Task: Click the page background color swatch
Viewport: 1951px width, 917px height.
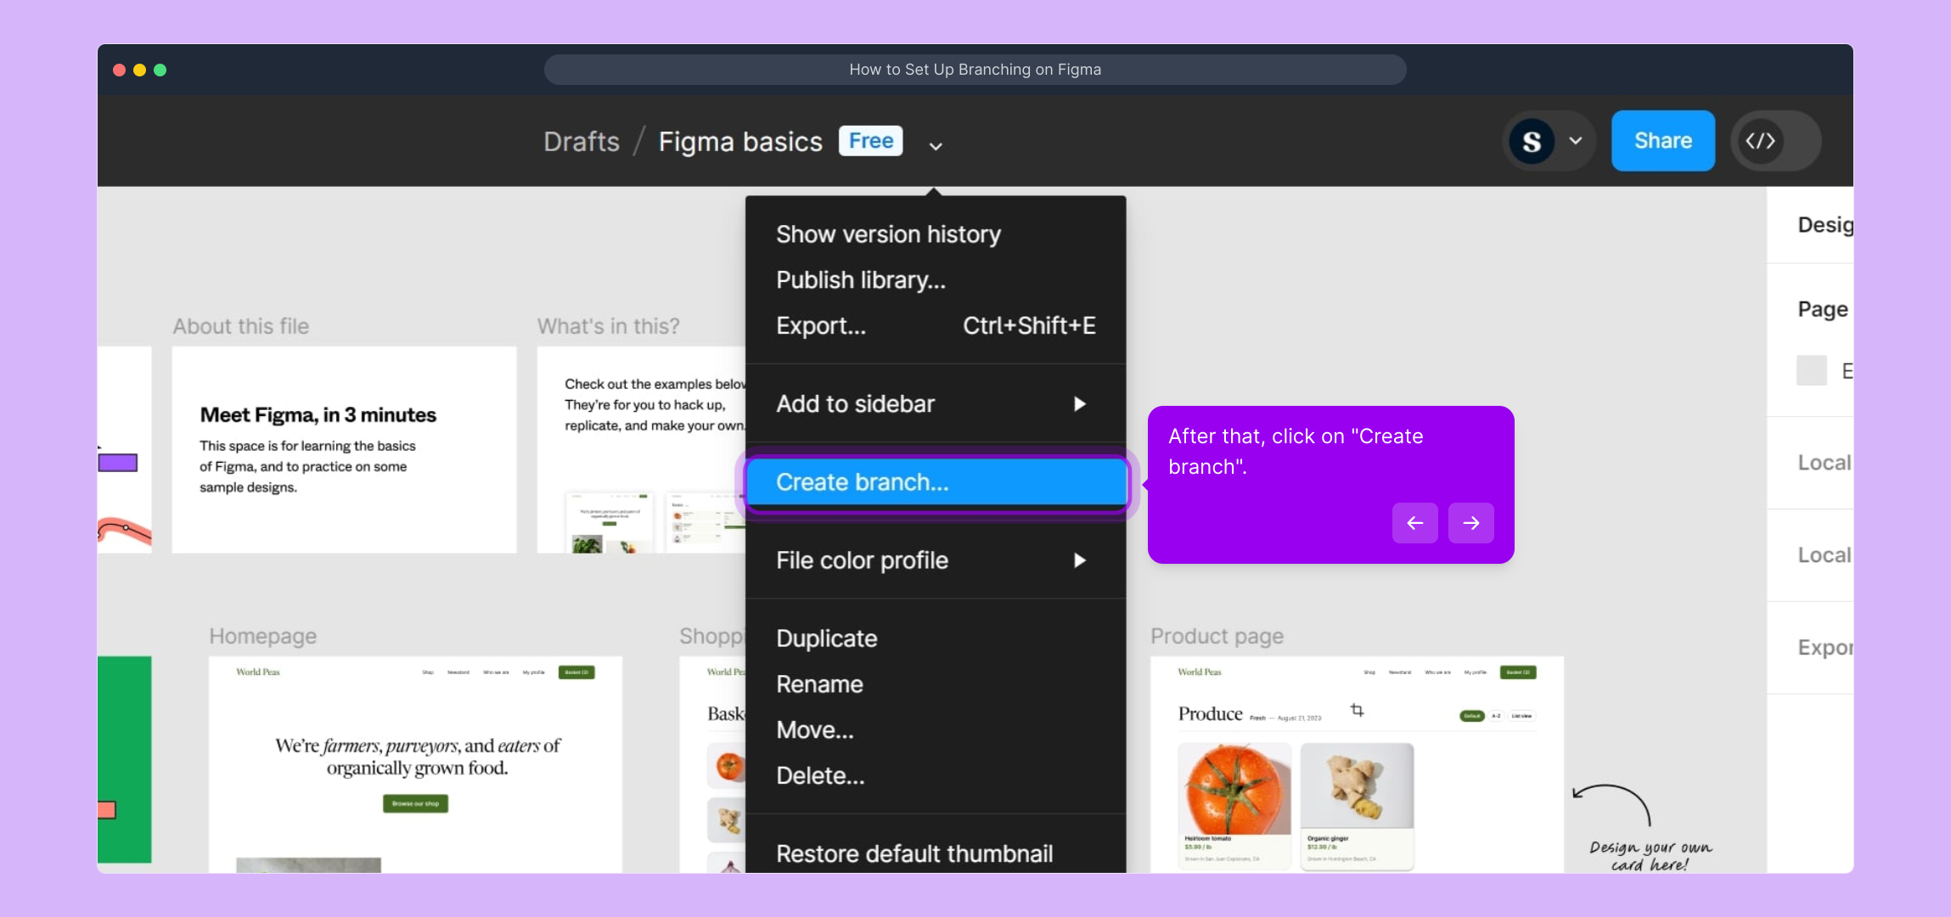Action: tap(1811, 371)
